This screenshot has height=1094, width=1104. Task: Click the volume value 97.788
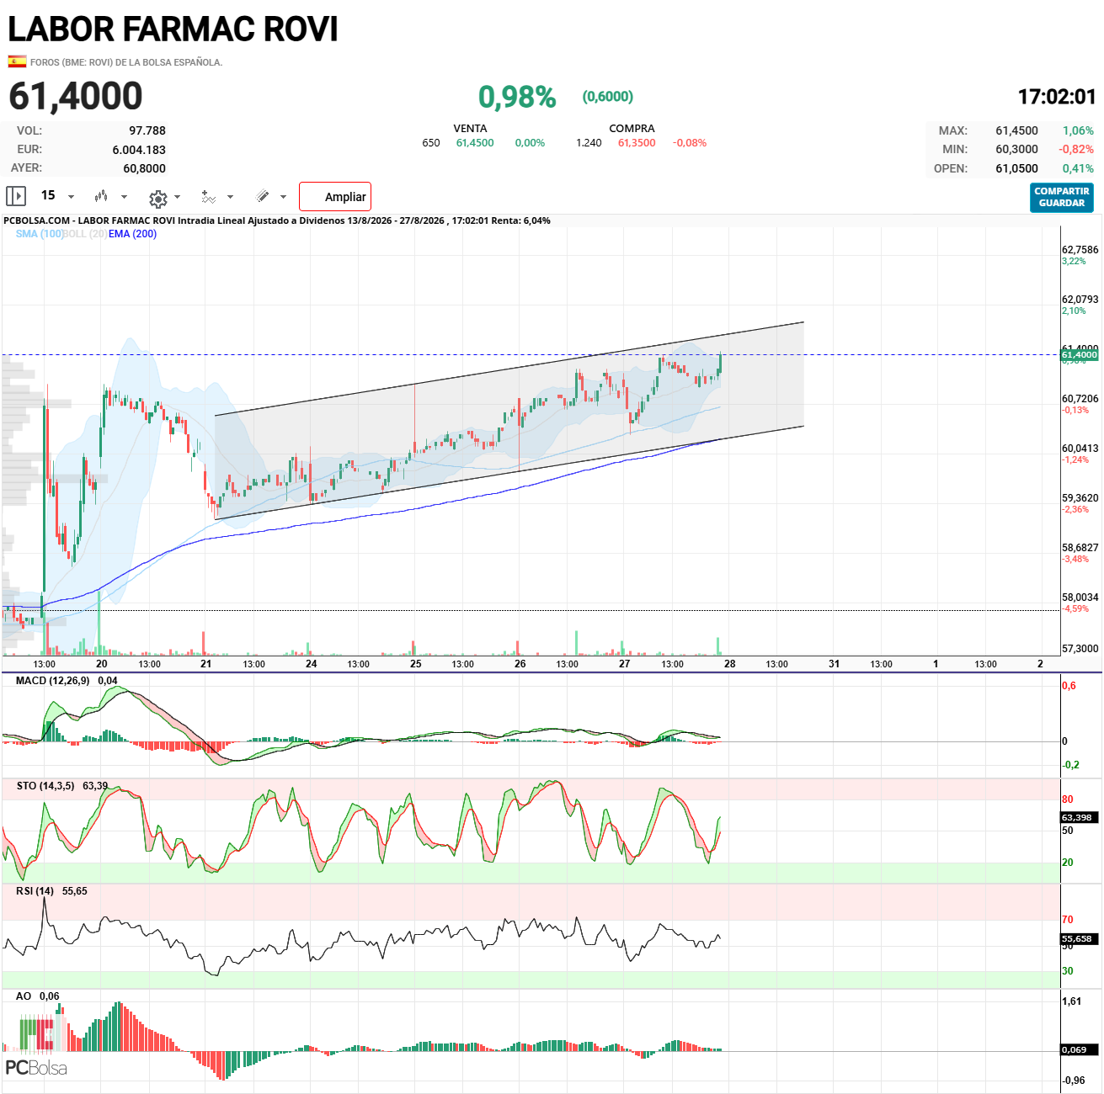pos(147,130)
